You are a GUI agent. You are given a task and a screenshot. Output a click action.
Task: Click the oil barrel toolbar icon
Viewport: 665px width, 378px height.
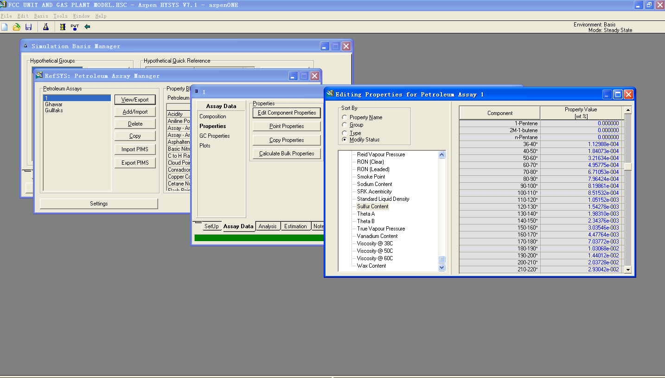point(63,27)
